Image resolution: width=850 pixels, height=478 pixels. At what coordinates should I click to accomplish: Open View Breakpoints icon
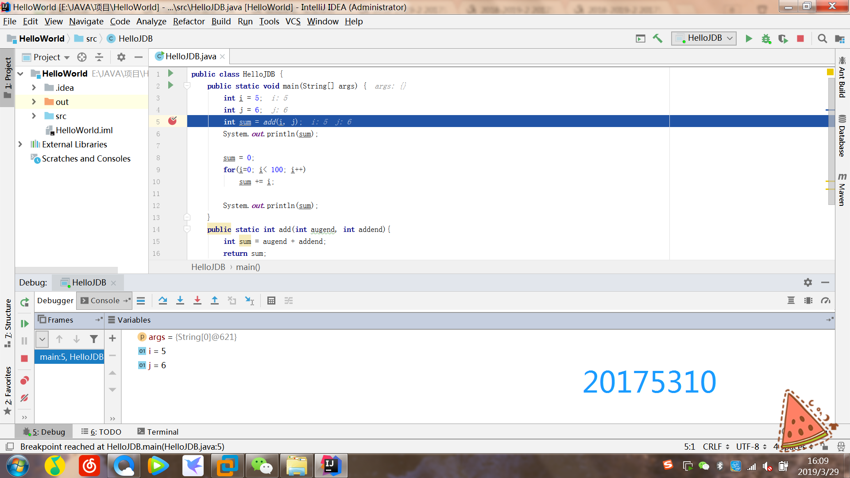pyautogui.click(x=24, y=380)
